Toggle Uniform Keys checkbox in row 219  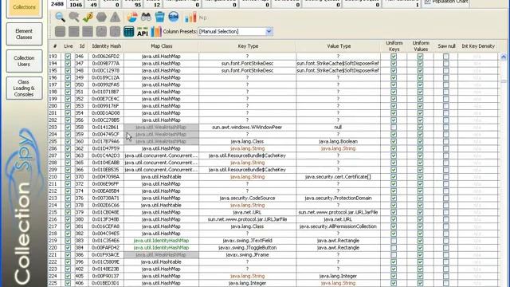394,241
